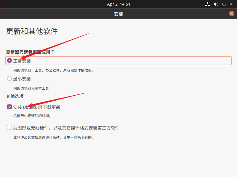237x177 pixels.
Task: Click the 最小安装 label text
Action: point(22,79)
